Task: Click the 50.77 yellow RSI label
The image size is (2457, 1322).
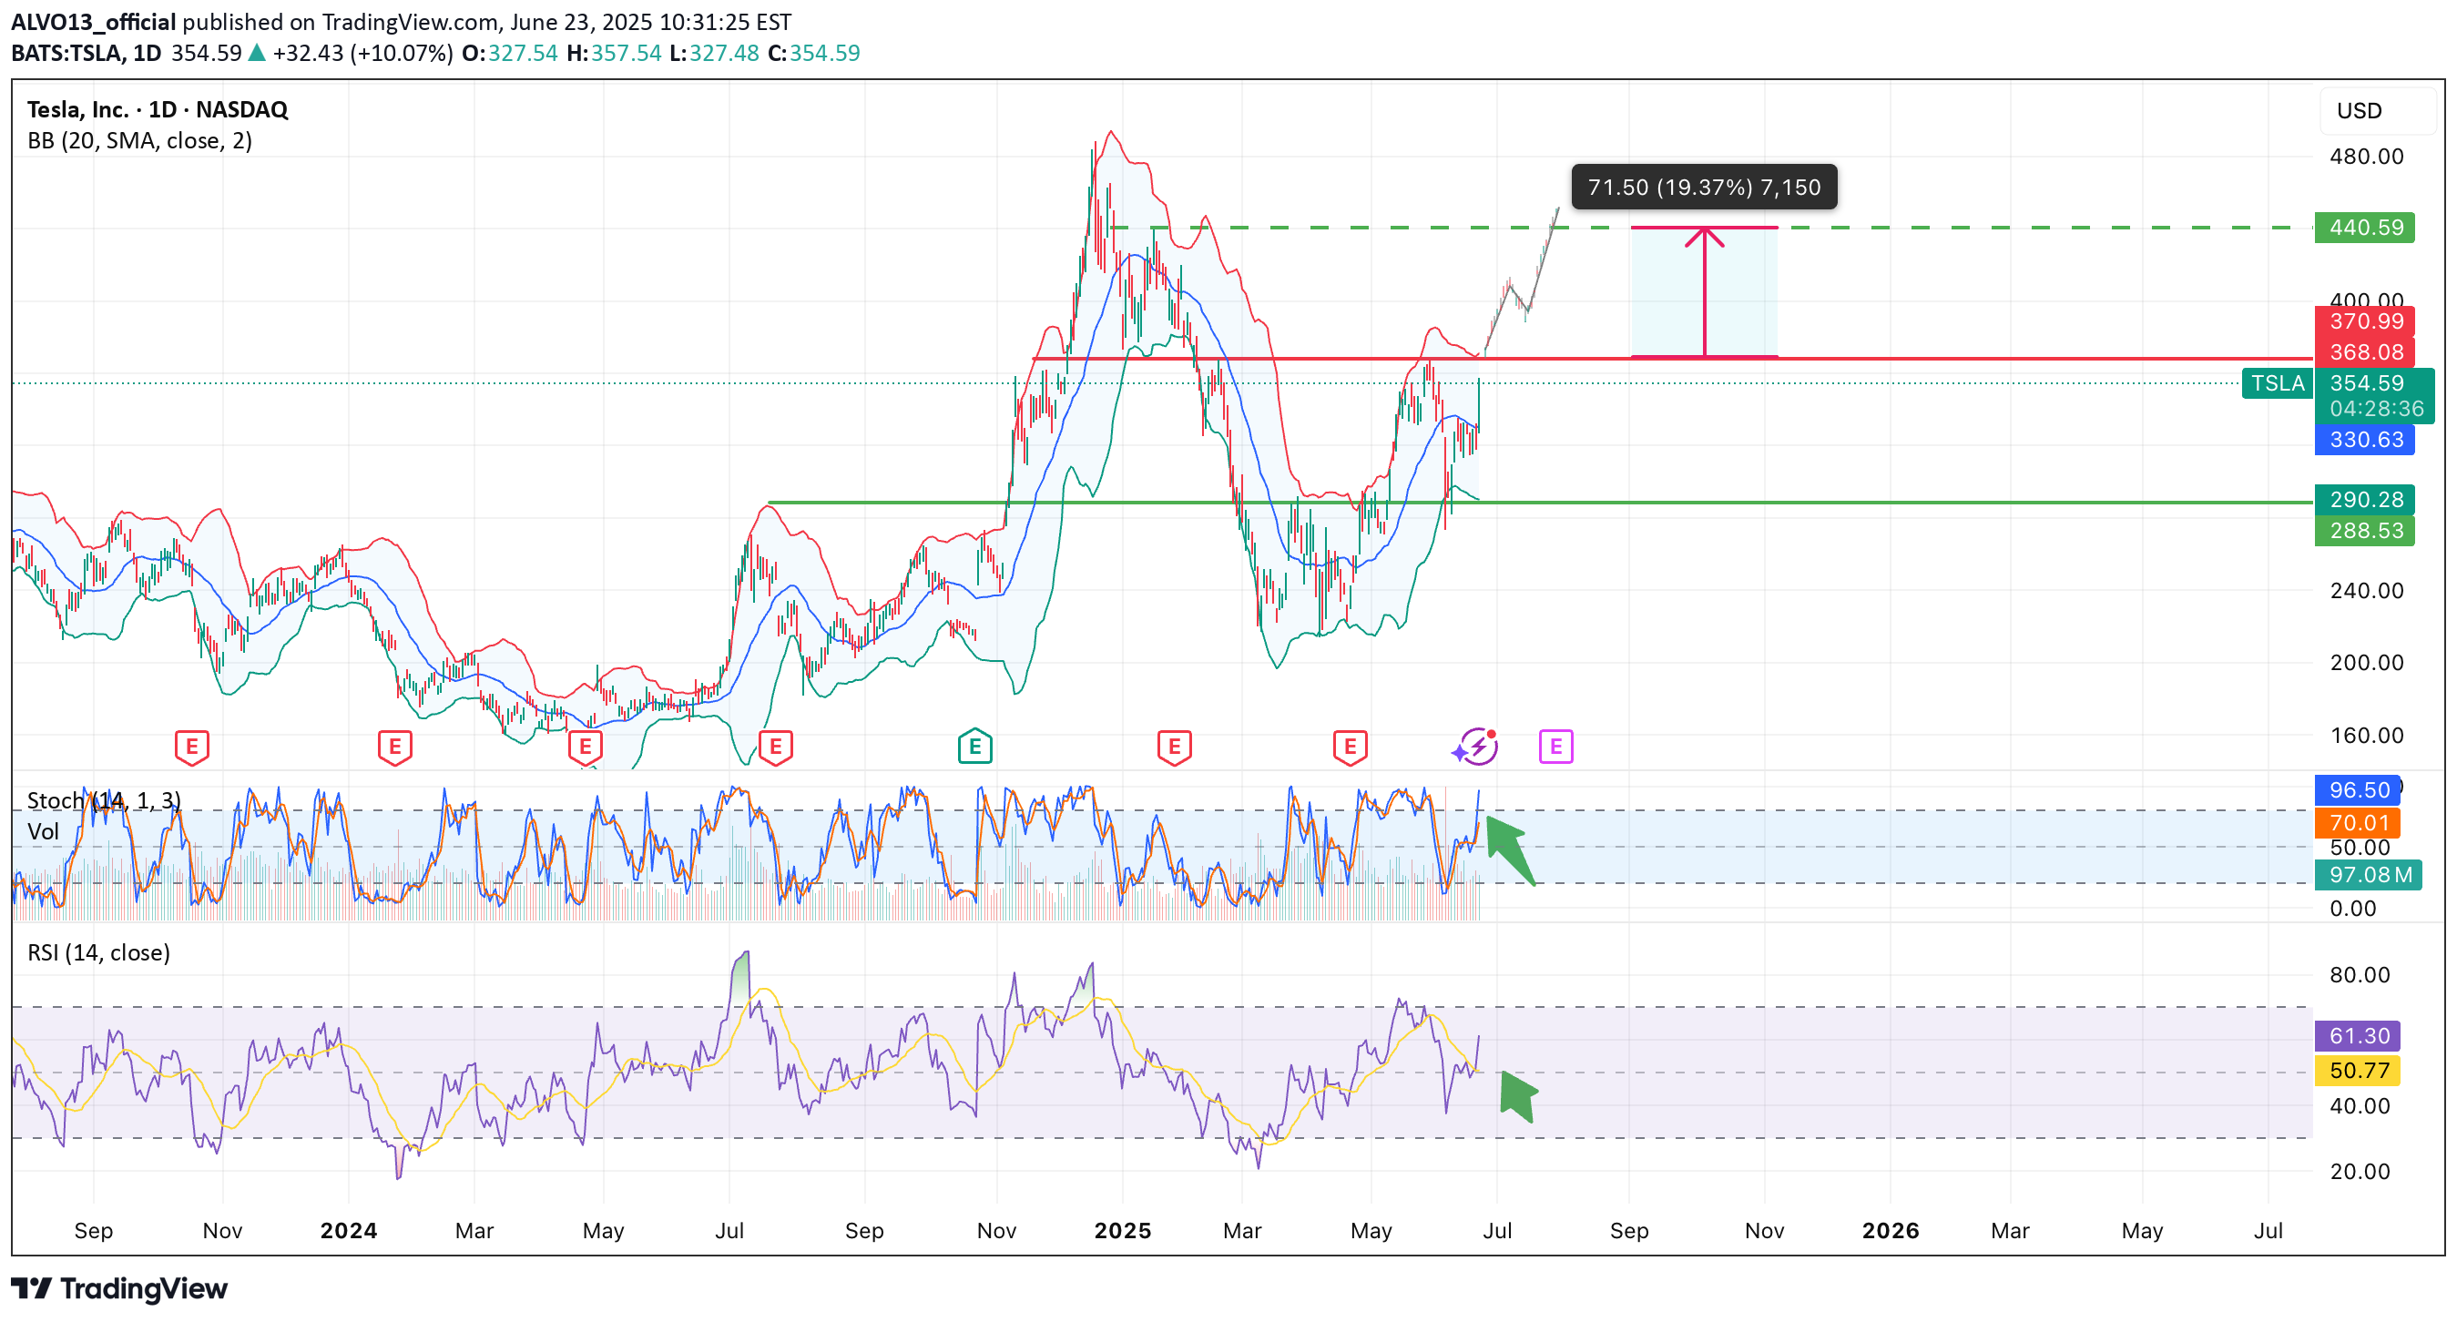Action: [2358, 1071]
